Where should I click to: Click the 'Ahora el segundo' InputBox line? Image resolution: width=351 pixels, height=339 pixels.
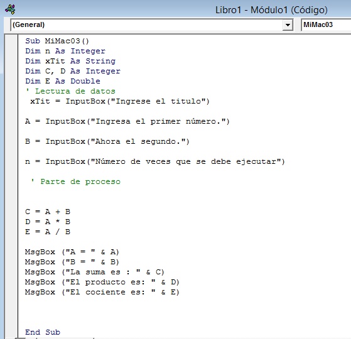[x=107, y=142]
